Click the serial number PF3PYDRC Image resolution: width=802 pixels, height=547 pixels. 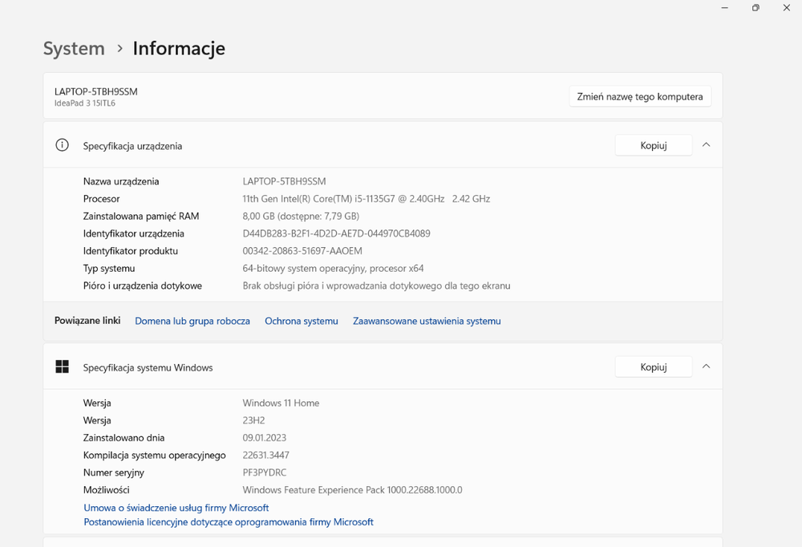[265, 472]
